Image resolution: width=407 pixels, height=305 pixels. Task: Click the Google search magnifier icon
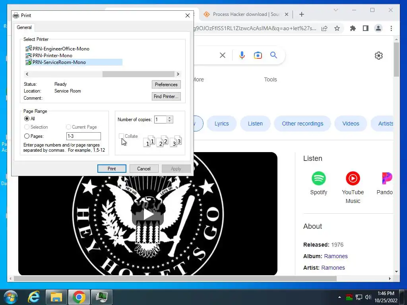click(273, 55)
